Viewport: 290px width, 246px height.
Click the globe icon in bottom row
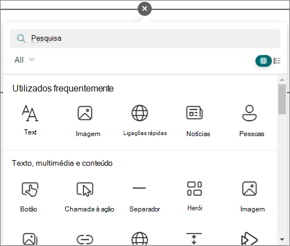click(139, 239)
